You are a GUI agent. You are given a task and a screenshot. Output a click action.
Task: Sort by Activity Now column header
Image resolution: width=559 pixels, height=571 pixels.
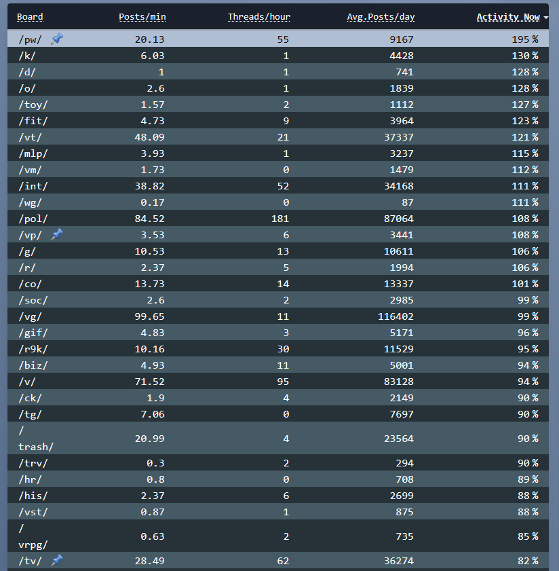tap(508, 17)
